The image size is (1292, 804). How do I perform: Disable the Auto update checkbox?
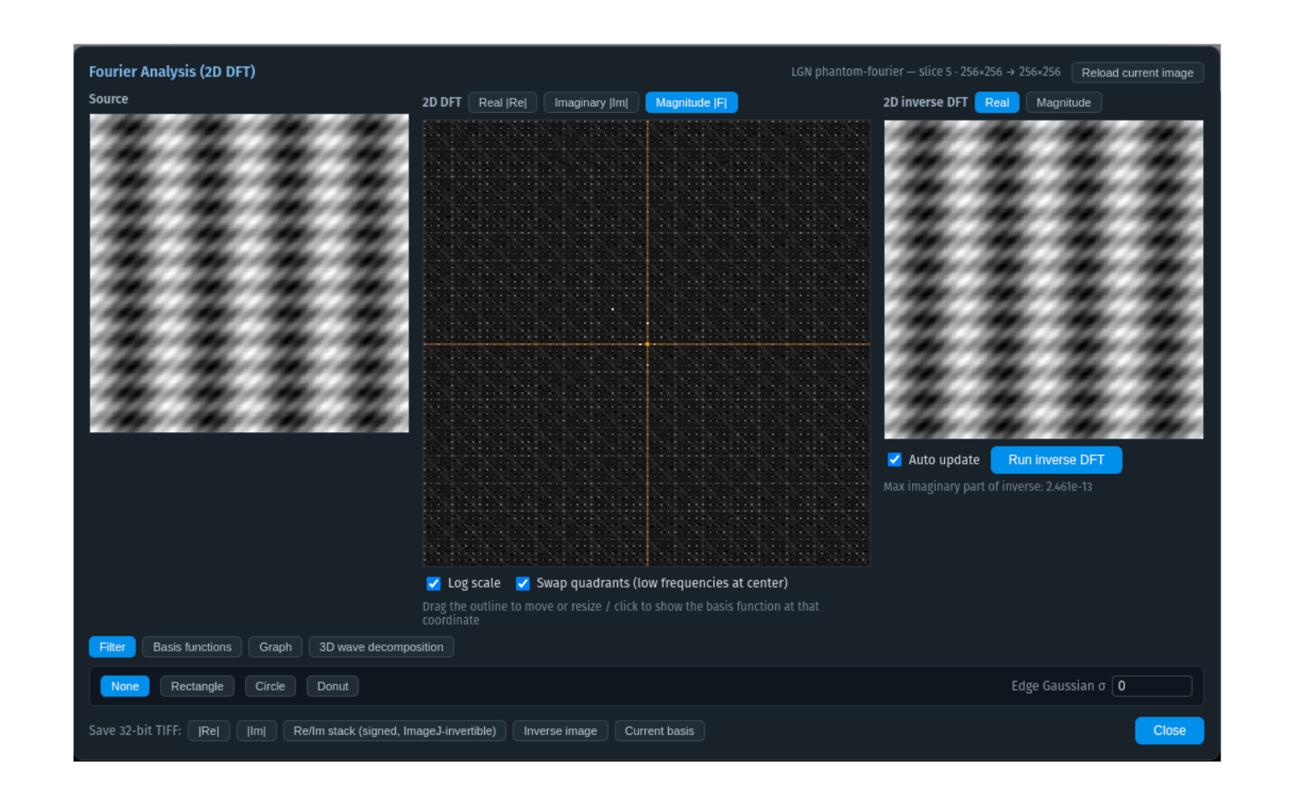894,460
